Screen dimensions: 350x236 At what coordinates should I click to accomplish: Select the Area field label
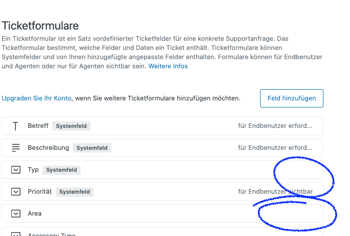(x=35, y=214)
